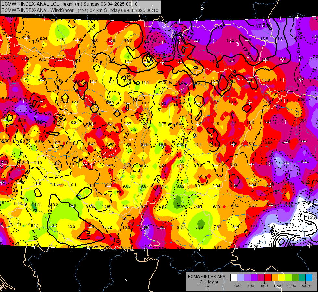Click the wind shear value 9.78
The image size is (318, 292).
pyautogui.click(x=198, y=165)
